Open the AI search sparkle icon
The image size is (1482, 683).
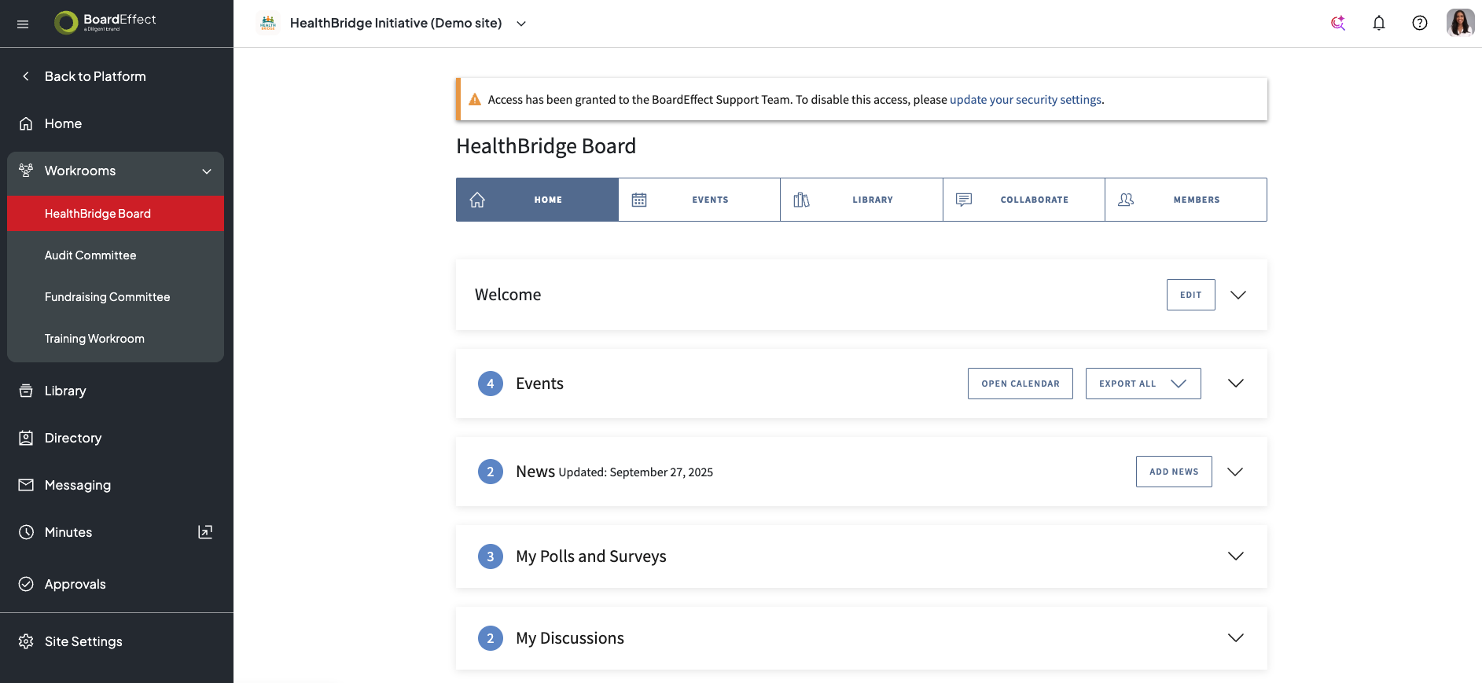(x=1338, y=24)
